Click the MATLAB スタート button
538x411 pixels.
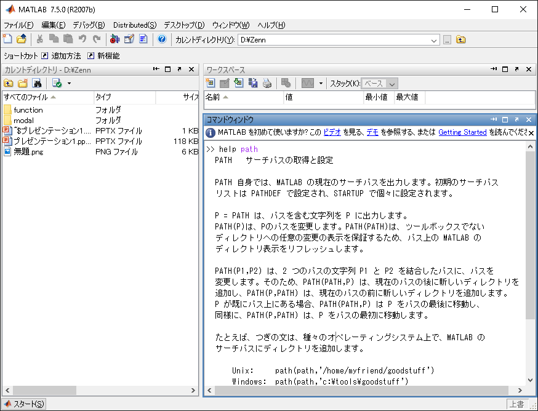(x=24, y=404)
